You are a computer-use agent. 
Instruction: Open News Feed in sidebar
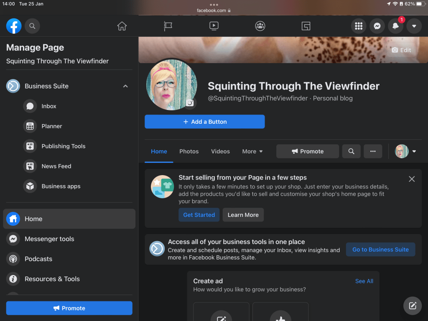(69, 166)
